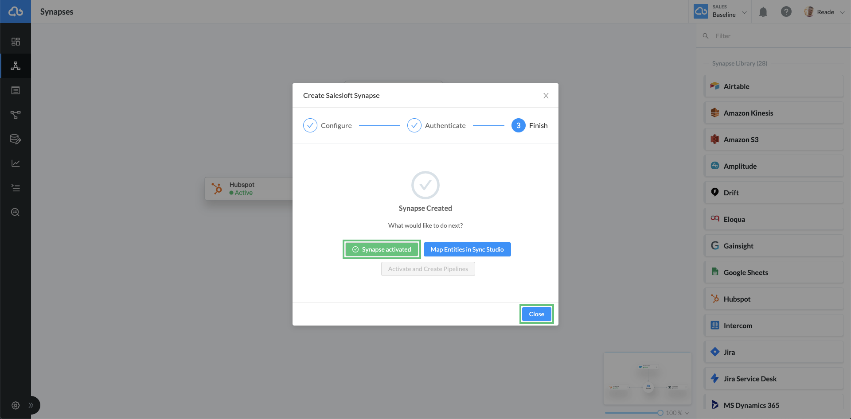Click the Filter search field
Viewport: 851px width, 419px height.
click(x=773, y=36)
